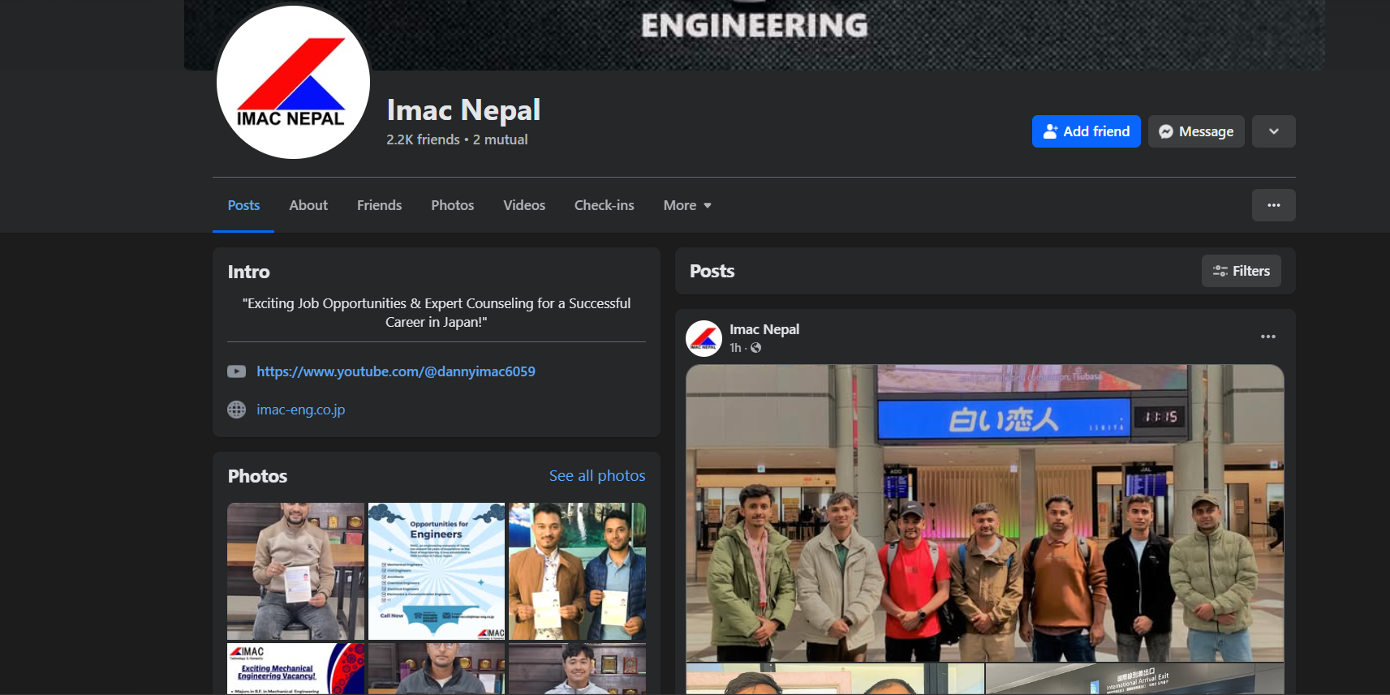Open the YouTube dannyimac6059 link
Screen dimensions: 1390x695
(x=396, y=371)
